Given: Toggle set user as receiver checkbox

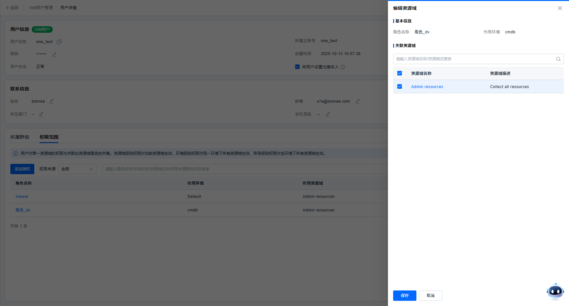Looking at the screenshot, I should point(297,67).
